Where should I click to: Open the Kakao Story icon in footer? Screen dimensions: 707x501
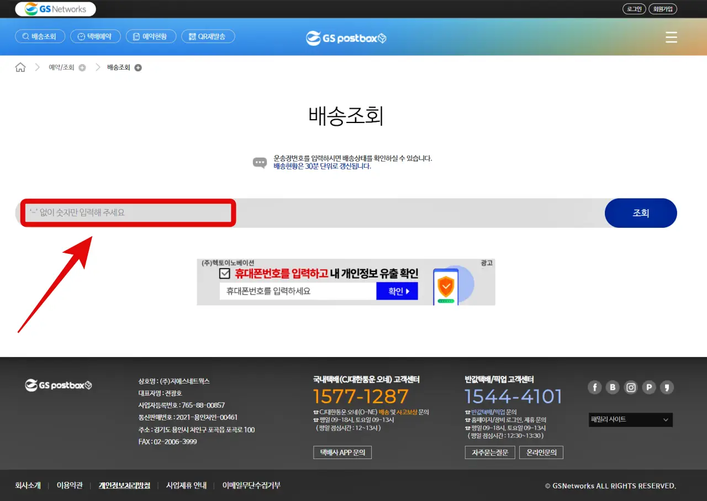coord(667,387)
